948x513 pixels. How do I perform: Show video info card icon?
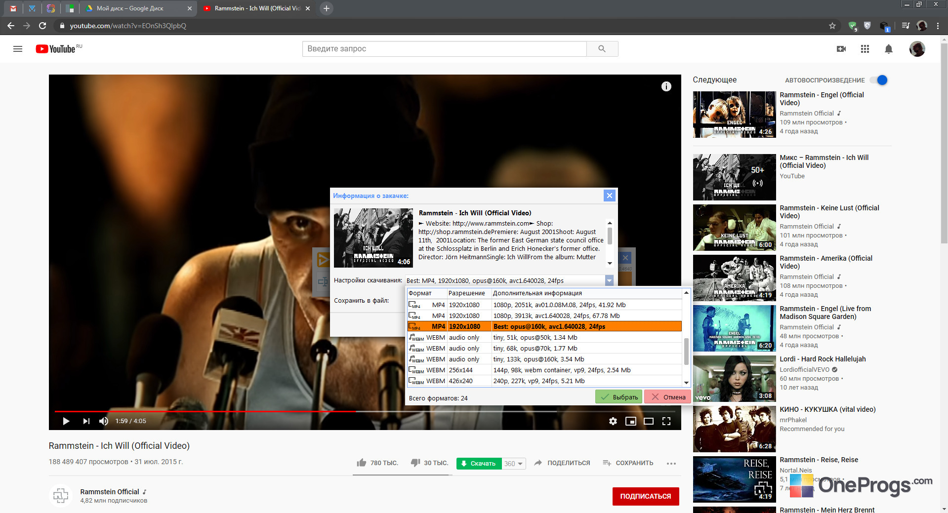coord(666,86)
